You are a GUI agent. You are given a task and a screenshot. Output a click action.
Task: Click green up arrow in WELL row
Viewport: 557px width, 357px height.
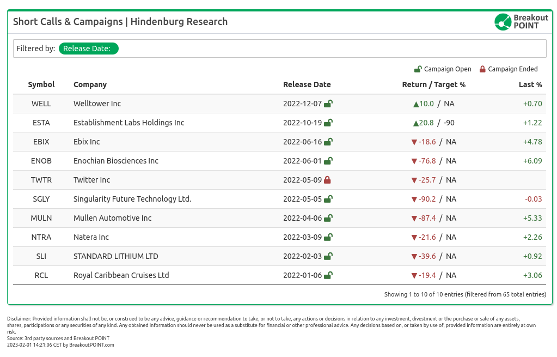[x=416, y=104]
